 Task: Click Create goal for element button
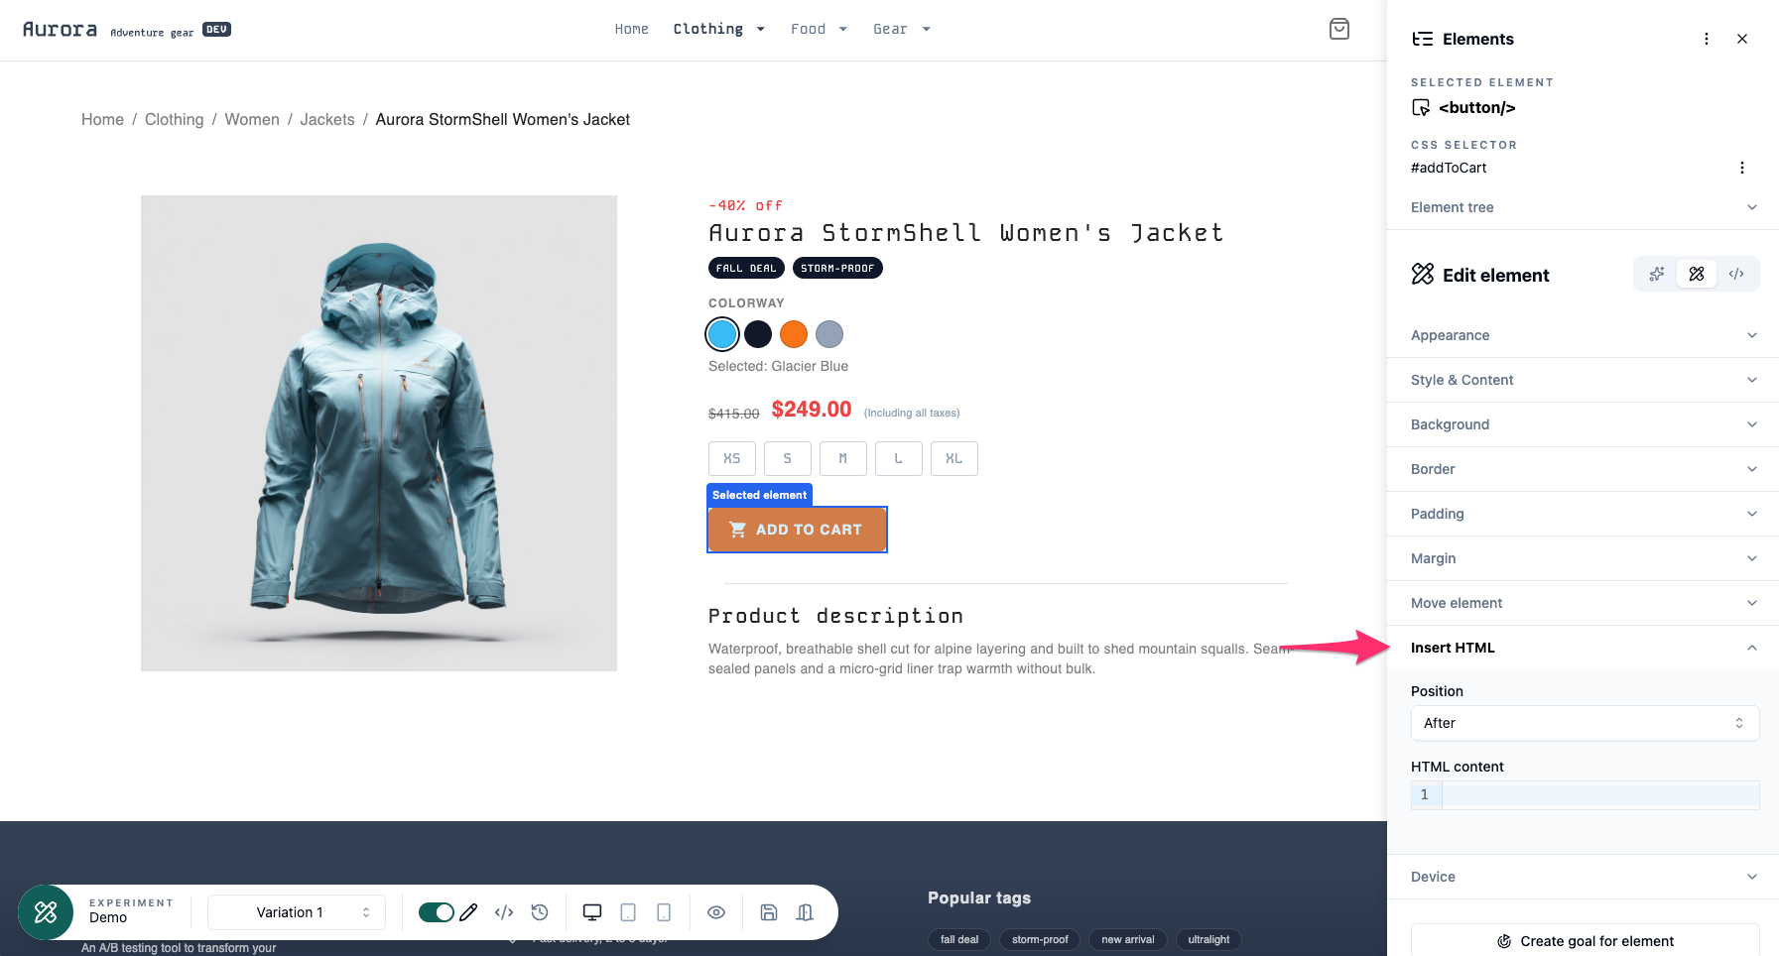coord(1585,941)
